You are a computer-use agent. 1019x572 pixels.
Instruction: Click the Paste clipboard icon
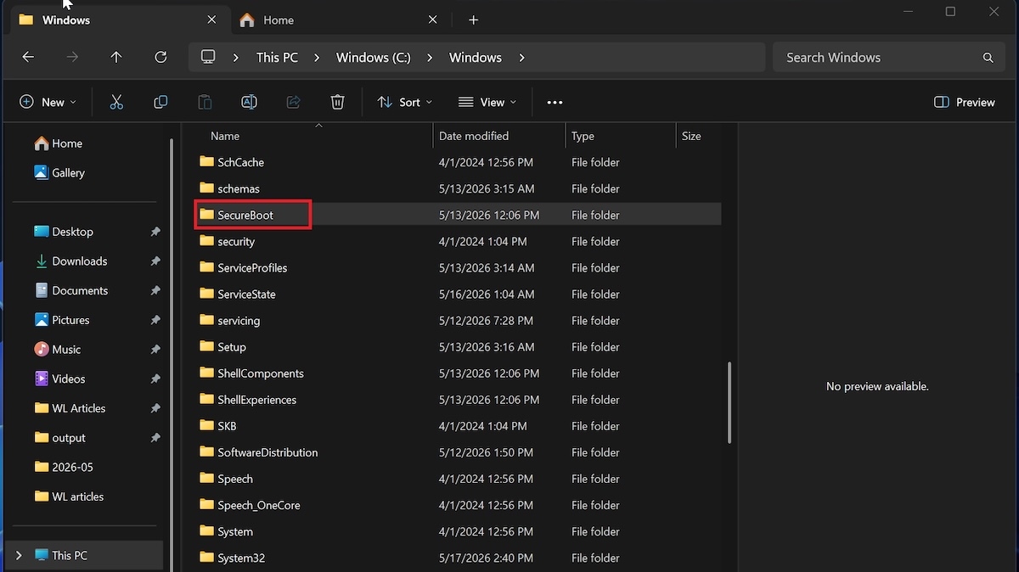pyautogui.click(x=205, y=102)
